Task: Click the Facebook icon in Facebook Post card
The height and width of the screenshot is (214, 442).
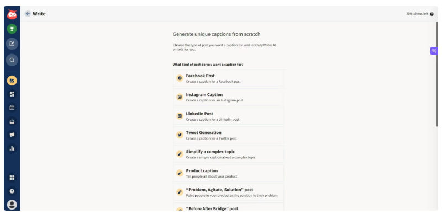Action: pyautogui.click(x=180, y=78)
